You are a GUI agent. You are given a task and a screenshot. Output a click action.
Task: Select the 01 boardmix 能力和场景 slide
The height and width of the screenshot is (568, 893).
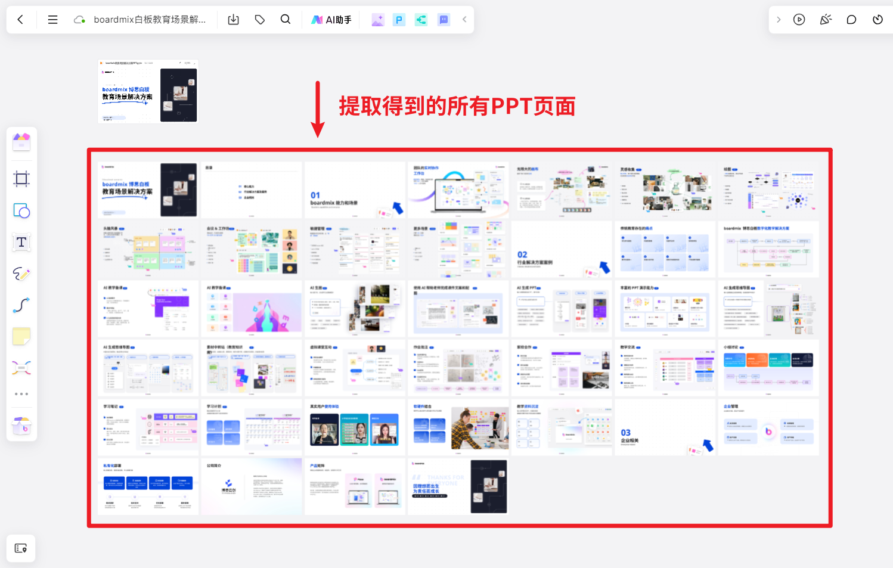[x=355, y=190]
